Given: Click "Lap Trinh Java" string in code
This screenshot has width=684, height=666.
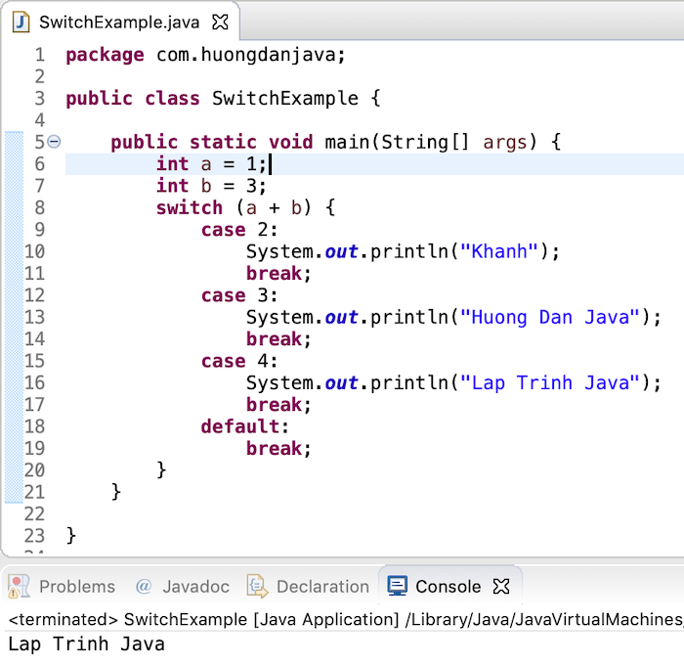Looking at the screenshot, I should 549,383.
